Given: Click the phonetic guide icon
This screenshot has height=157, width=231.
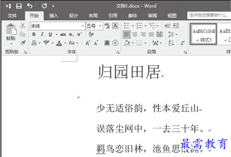Looking at the screenshot, I should 107,26.
